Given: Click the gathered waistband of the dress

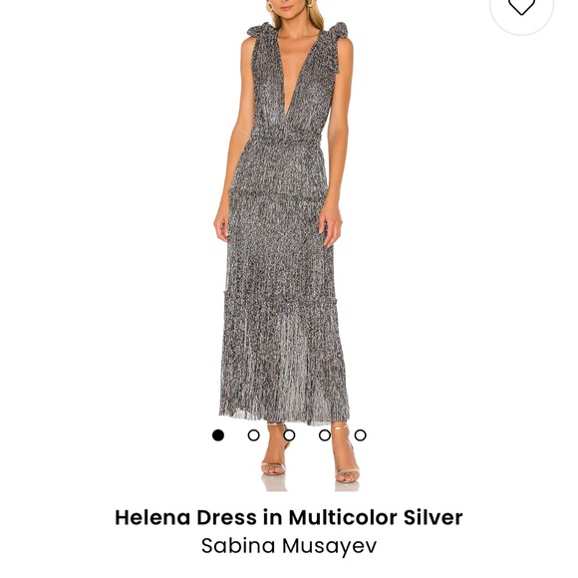Looking at the screenshot, I should pos(285,140).
